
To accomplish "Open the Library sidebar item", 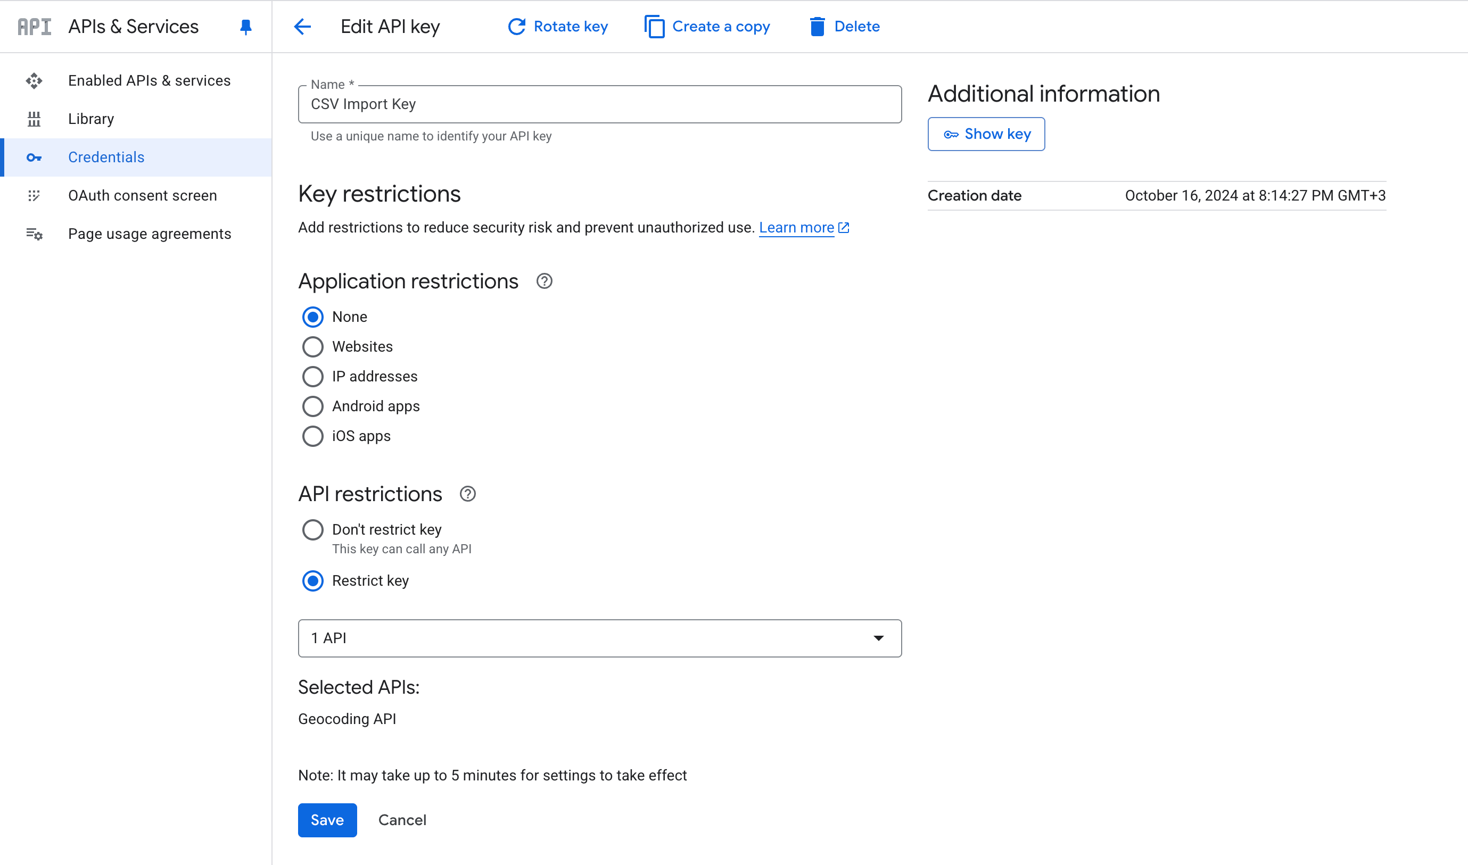I will click(x=91, y=118).
